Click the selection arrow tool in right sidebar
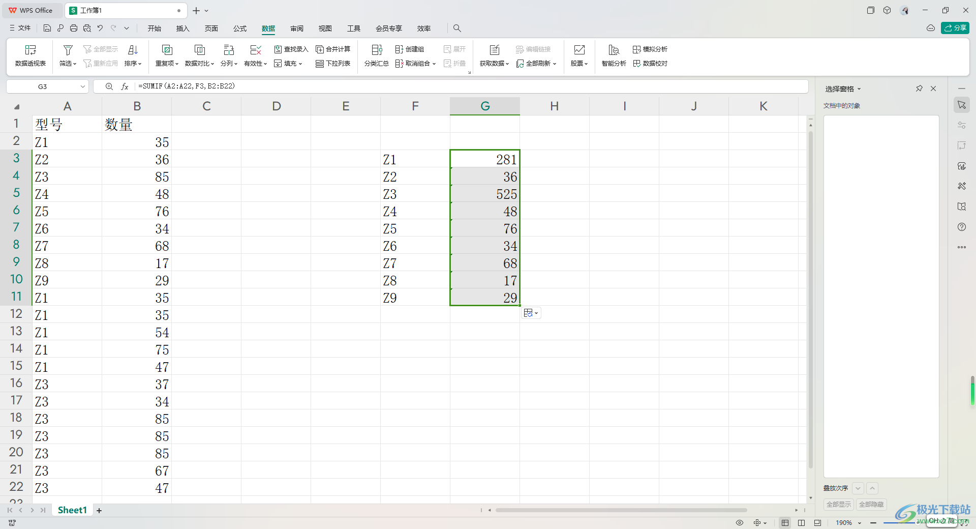Image resolution: width=976 pixels, height=529 pixels. point(962,105)
